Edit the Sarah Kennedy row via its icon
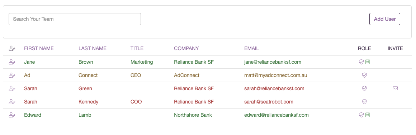Screen dimensions: 416x135 12,102
